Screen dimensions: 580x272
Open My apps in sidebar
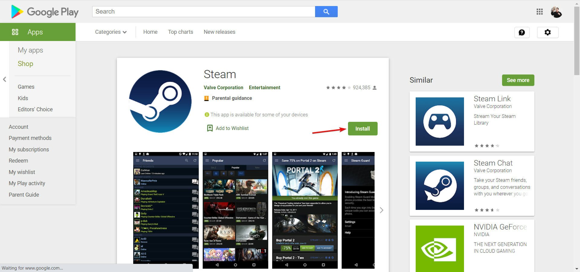click(31, 50)
